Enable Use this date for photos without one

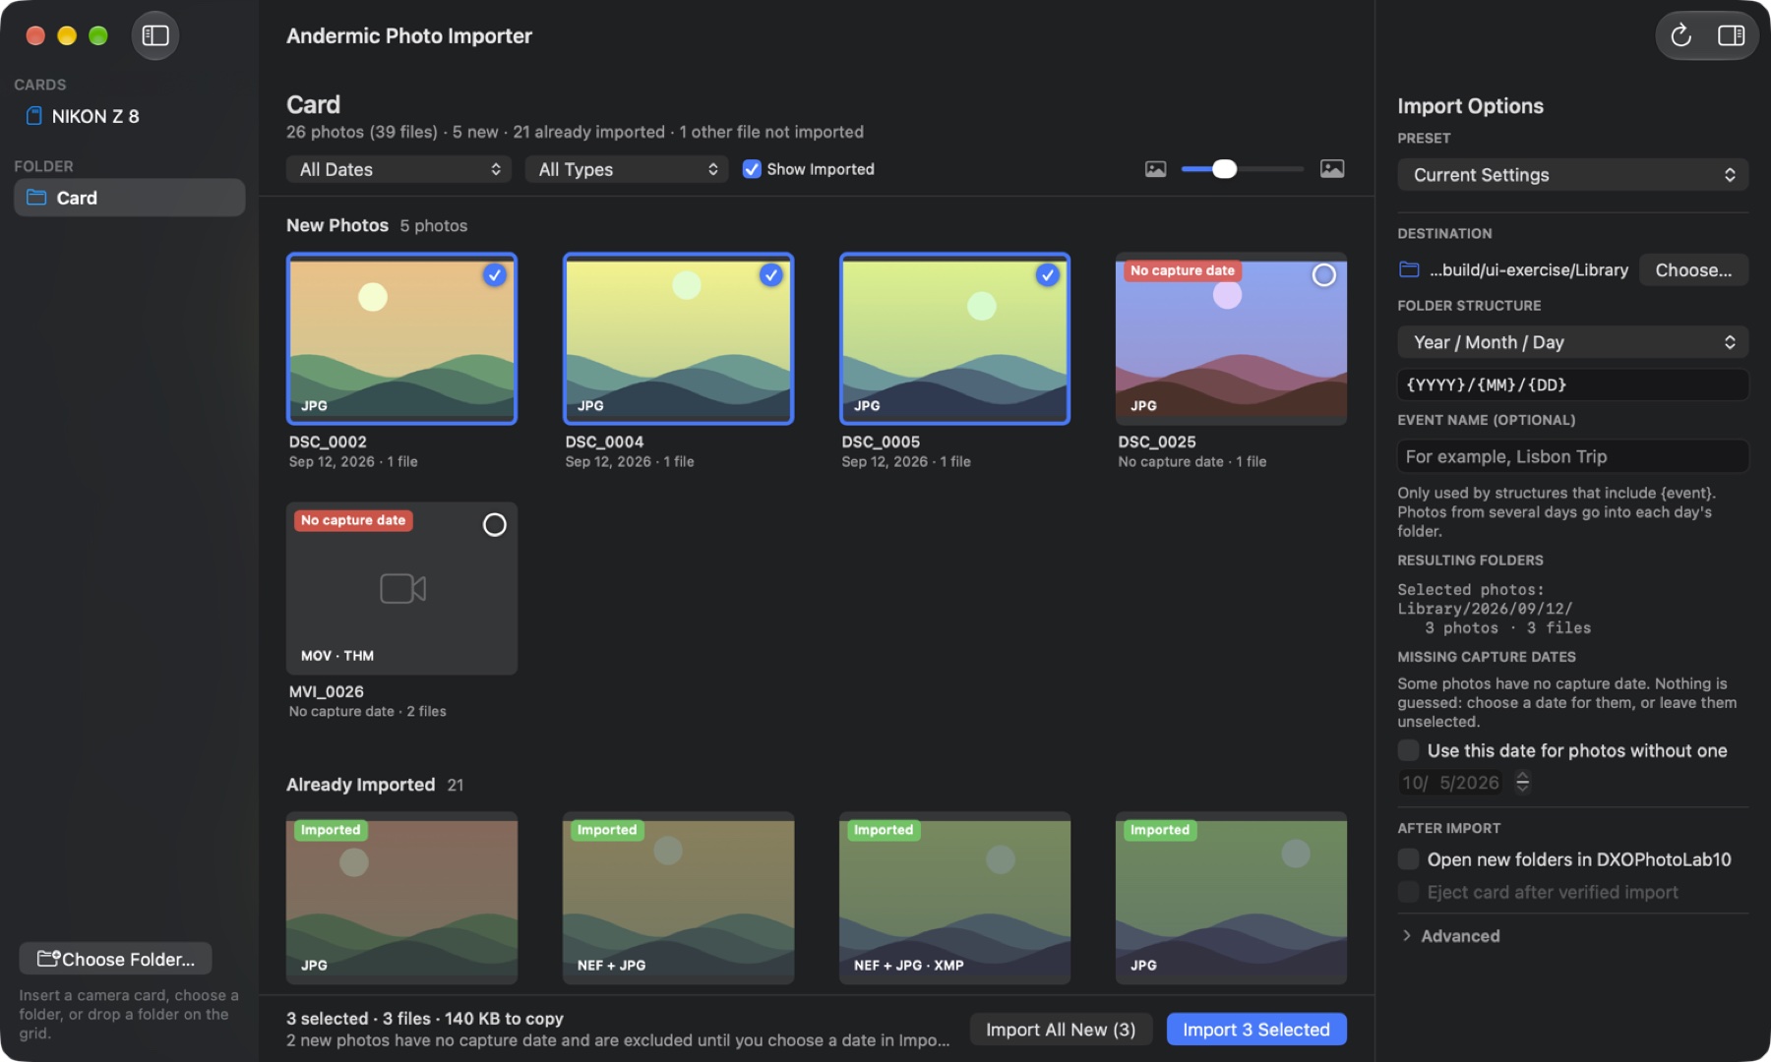pos(1409,750)
